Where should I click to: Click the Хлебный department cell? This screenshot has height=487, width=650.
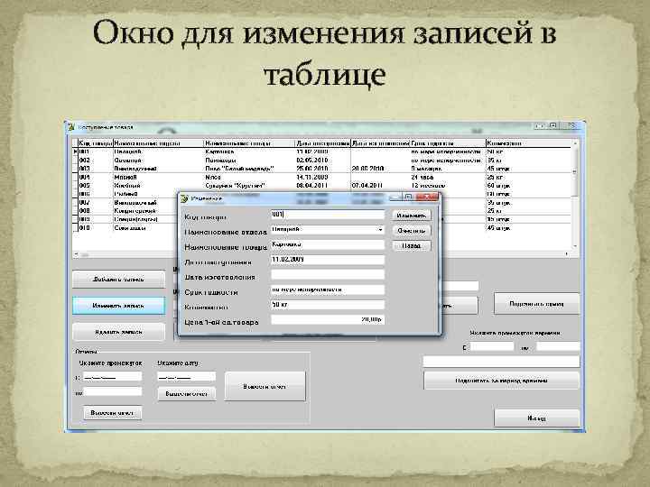[158, 186]
